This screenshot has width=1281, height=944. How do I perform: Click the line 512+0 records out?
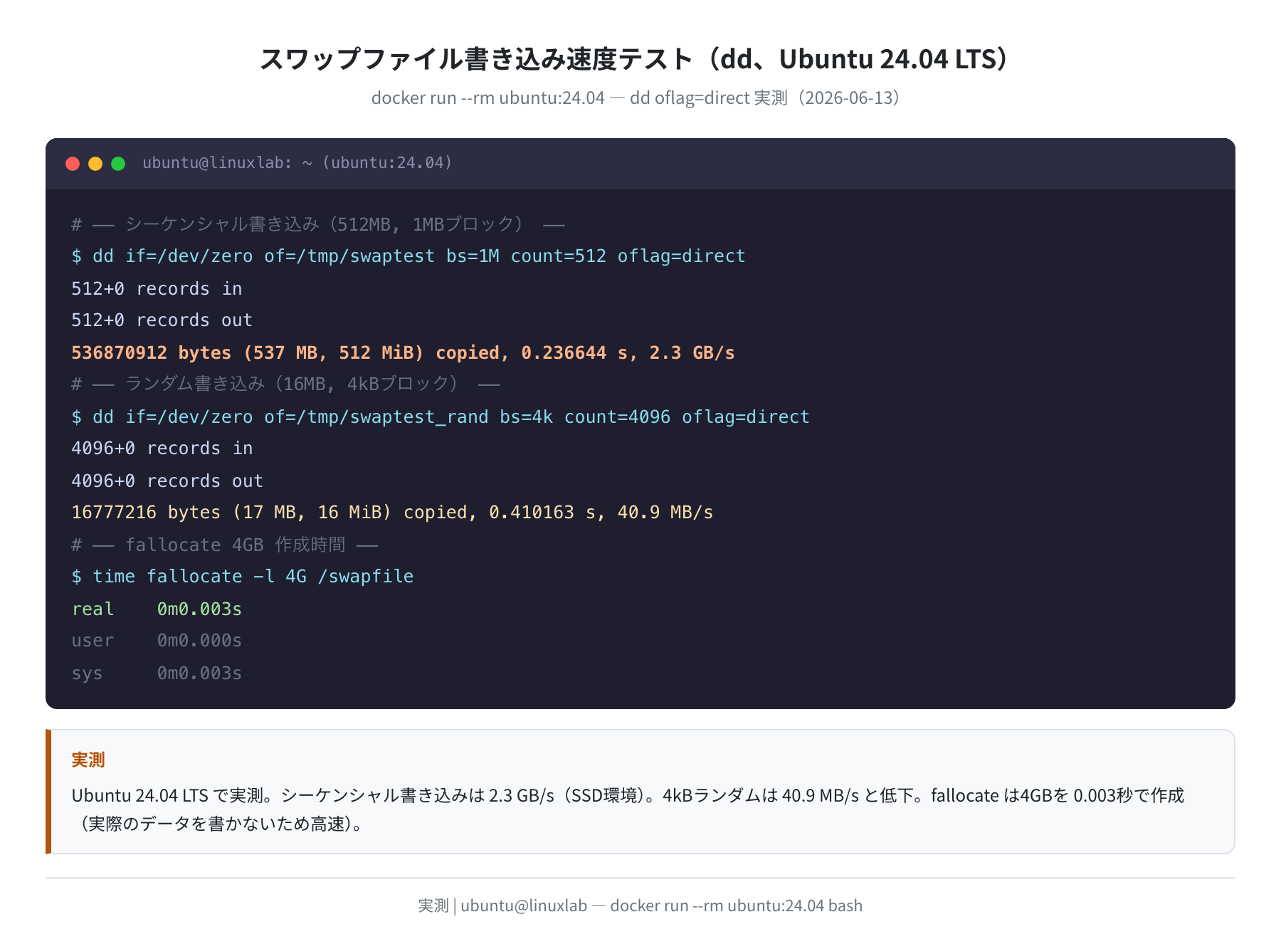[162, 320]
